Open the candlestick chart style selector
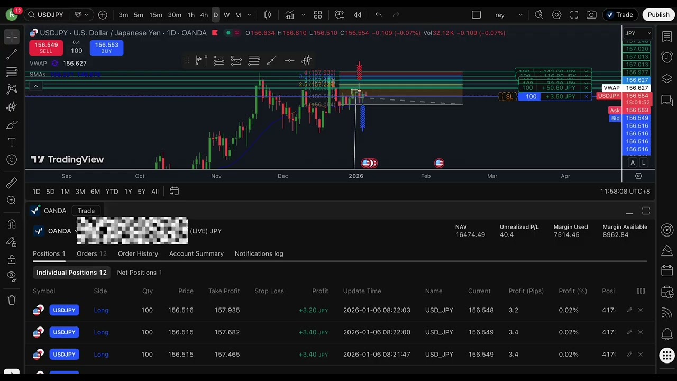This screenshot has height=381, width=677. (268, 15)
